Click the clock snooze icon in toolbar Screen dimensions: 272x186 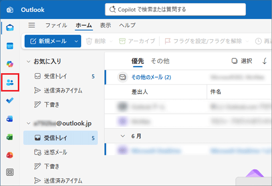coord(258,41)
